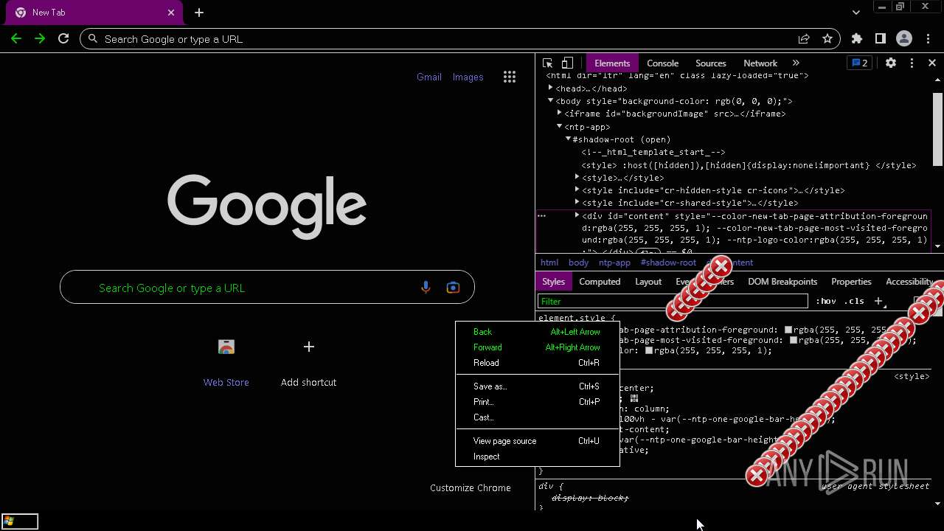This screenshot has width=944, height=531.
Task: Add a new style rule with plus
Action: pyautogui.click(x=878, y=301)
